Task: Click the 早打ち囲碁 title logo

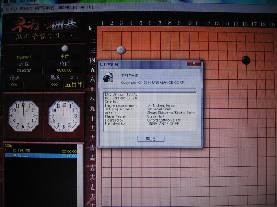Action: (45, 24)
